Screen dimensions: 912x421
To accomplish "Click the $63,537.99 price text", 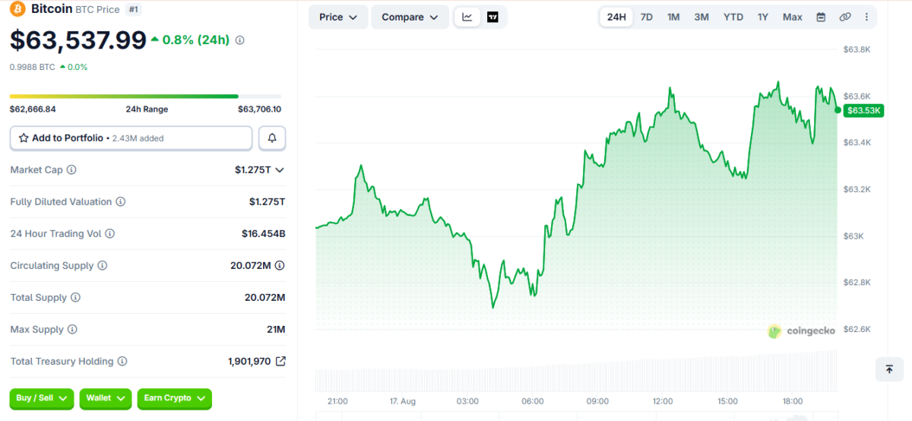I will coord(78,40).
